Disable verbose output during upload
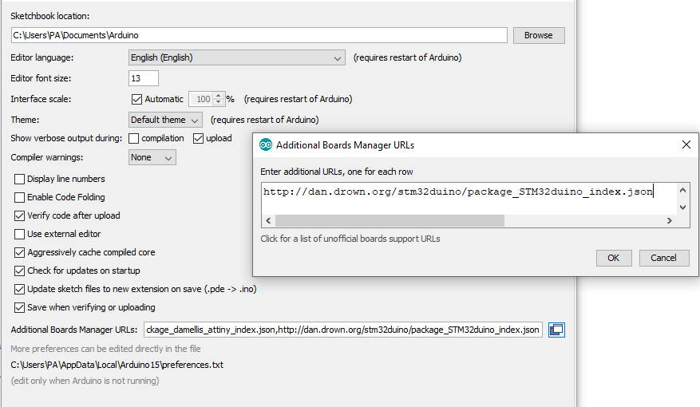This screenshot has width=700, height=407. tap(198, 138)
